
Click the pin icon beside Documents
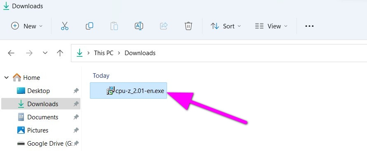click(76, 117)
